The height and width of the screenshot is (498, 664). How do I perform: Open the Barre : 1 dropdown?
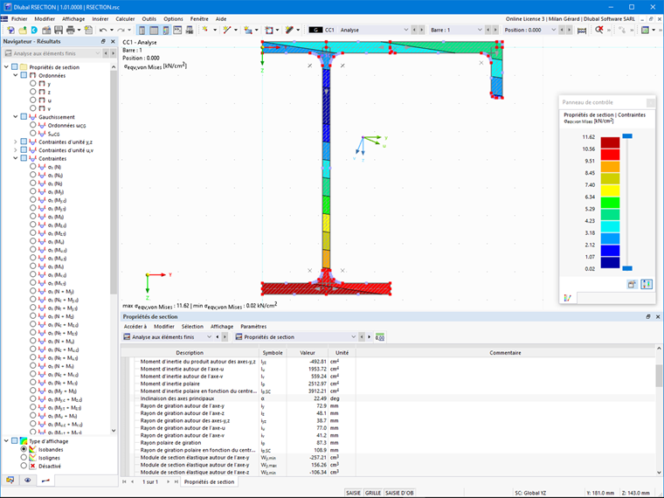[480, 30]
